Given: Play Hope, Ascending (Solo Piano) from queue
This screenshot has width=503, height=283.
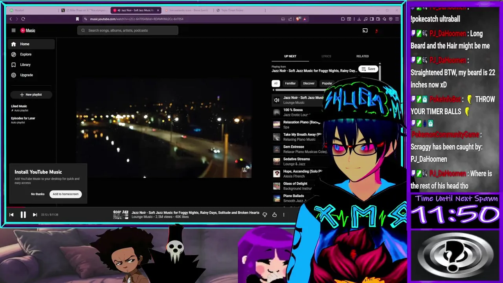Looking at the screenshot, I should [297, 174].
